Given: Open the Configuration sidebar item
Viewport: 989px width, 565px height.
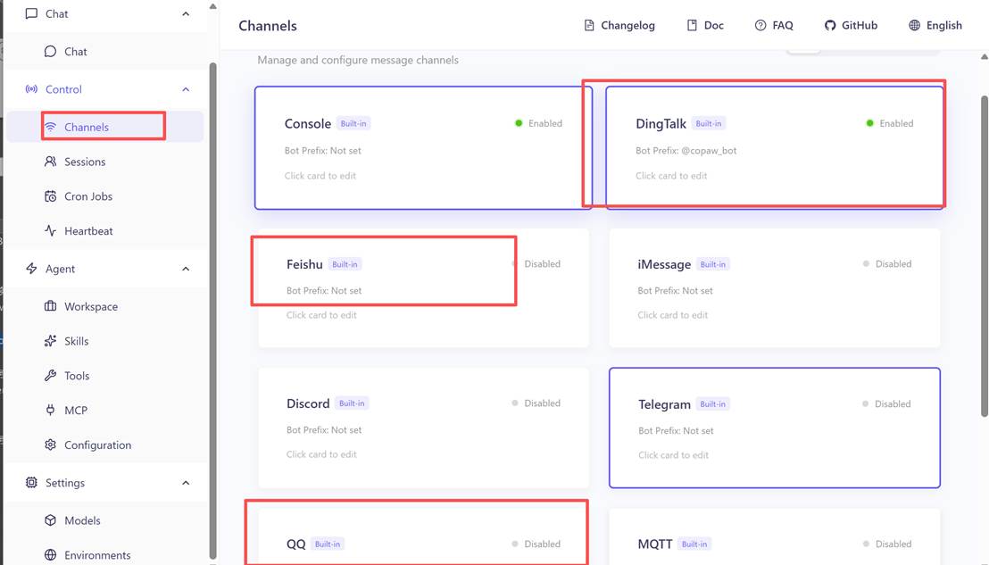Looking at the screenshot, I should pyautogui.click(x=104, y=445).
